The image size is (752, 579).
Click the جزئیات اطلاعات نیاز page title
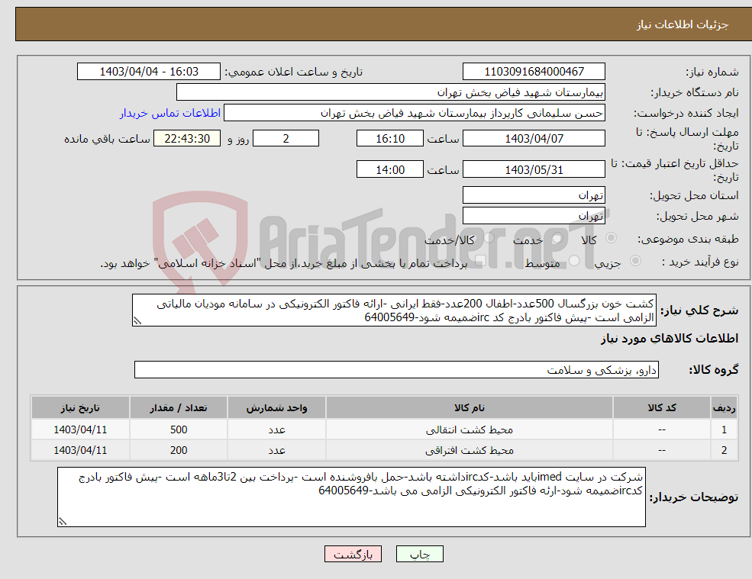[x=682, y=24]
